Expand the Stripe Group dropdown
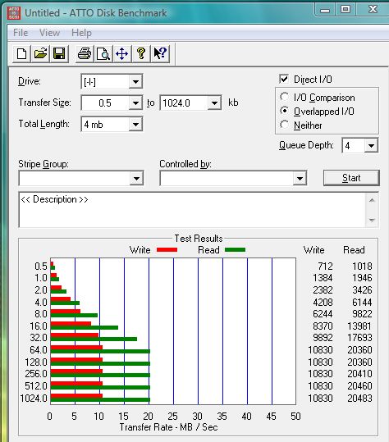Image resolution: width=389 pixels, height=442 pixels. point(136,178)
